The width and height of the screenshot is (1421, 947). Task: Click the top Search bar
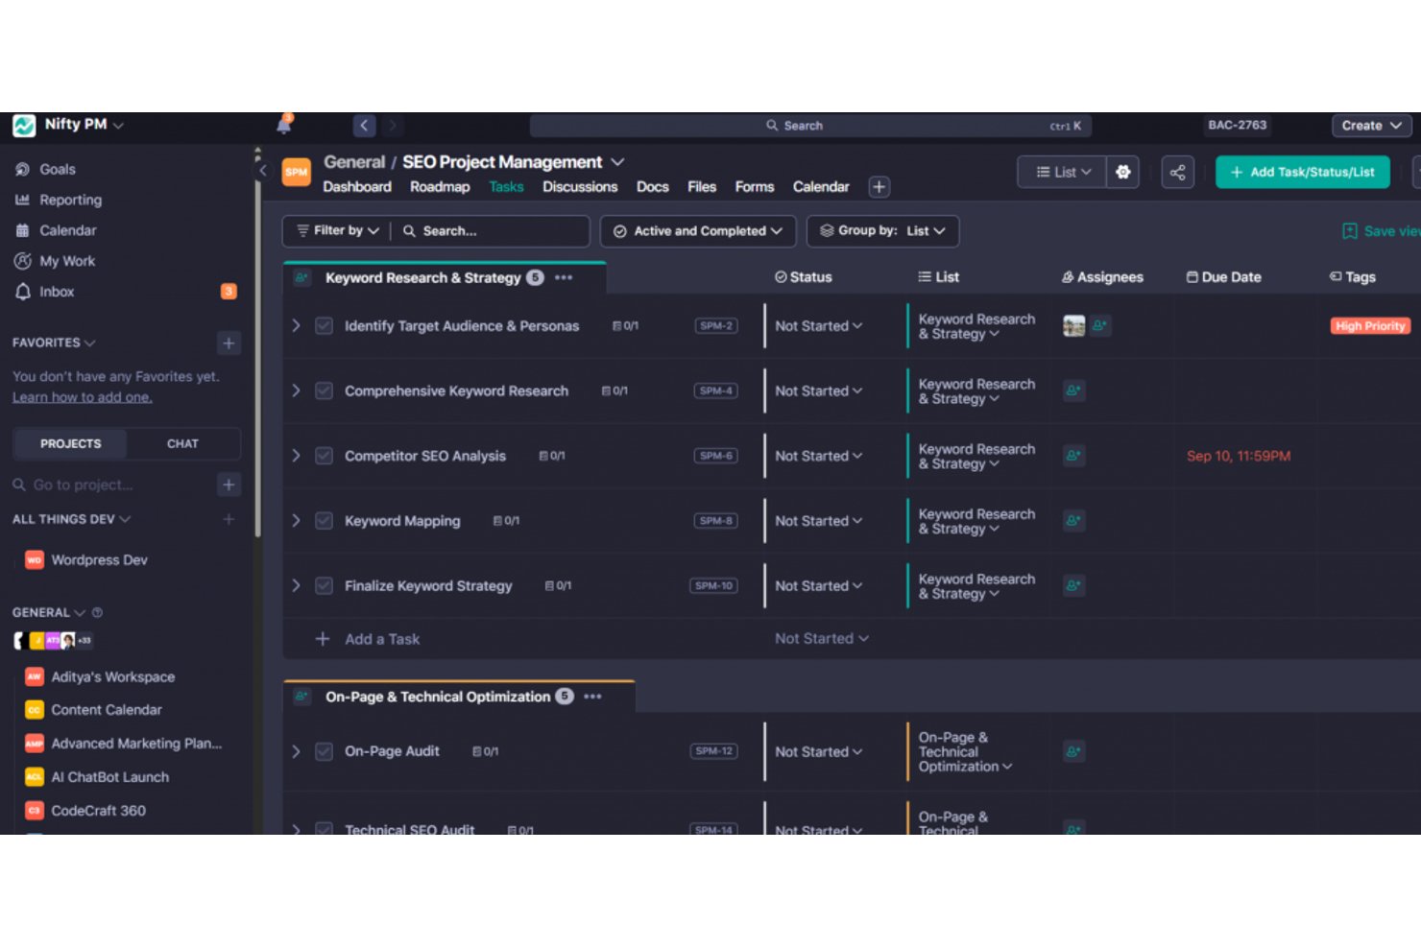(x=810, y=126)
